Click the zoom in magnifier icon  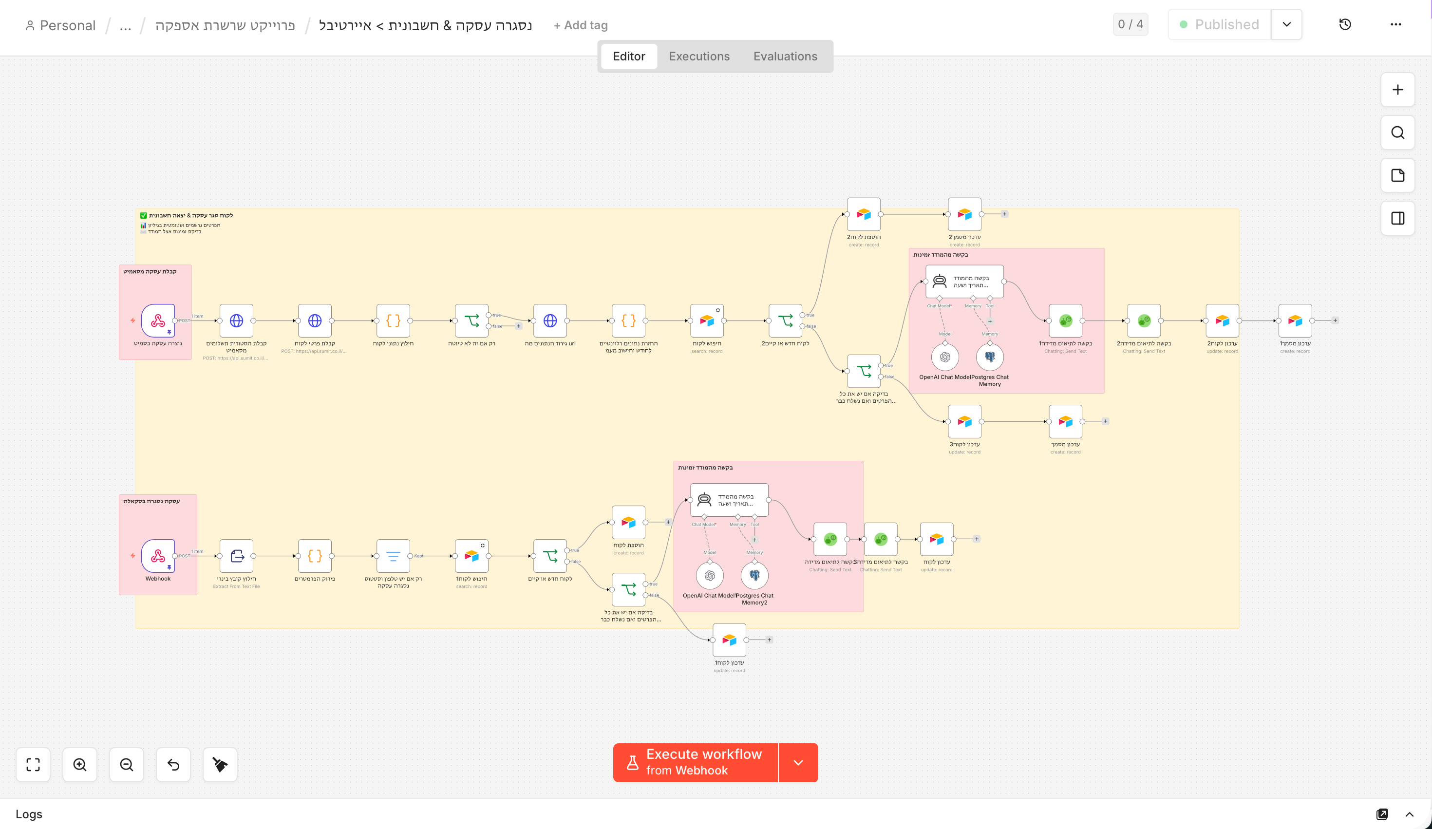(79, 765)
